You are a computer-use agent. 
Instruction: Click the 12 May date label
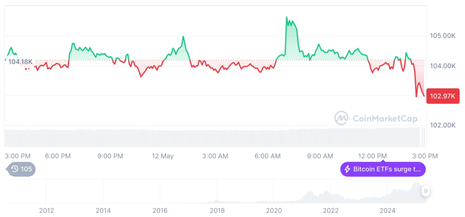[x=163, y=156]
